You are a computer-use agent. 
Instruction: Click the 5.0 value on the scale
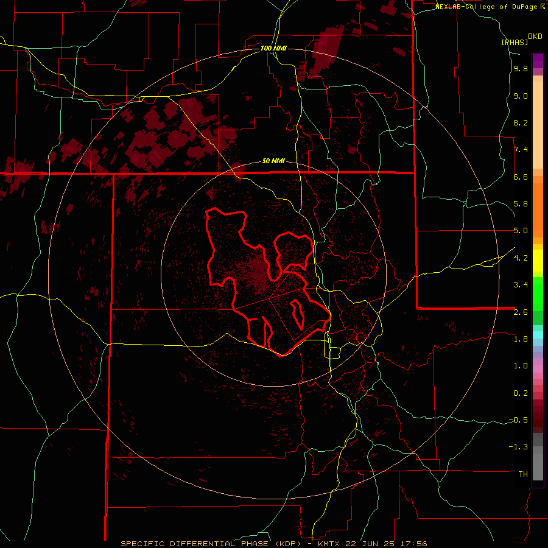pos(521,231)
